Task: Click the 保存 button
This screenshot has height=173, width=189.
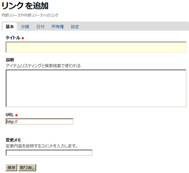Action: tap(11, 168)
